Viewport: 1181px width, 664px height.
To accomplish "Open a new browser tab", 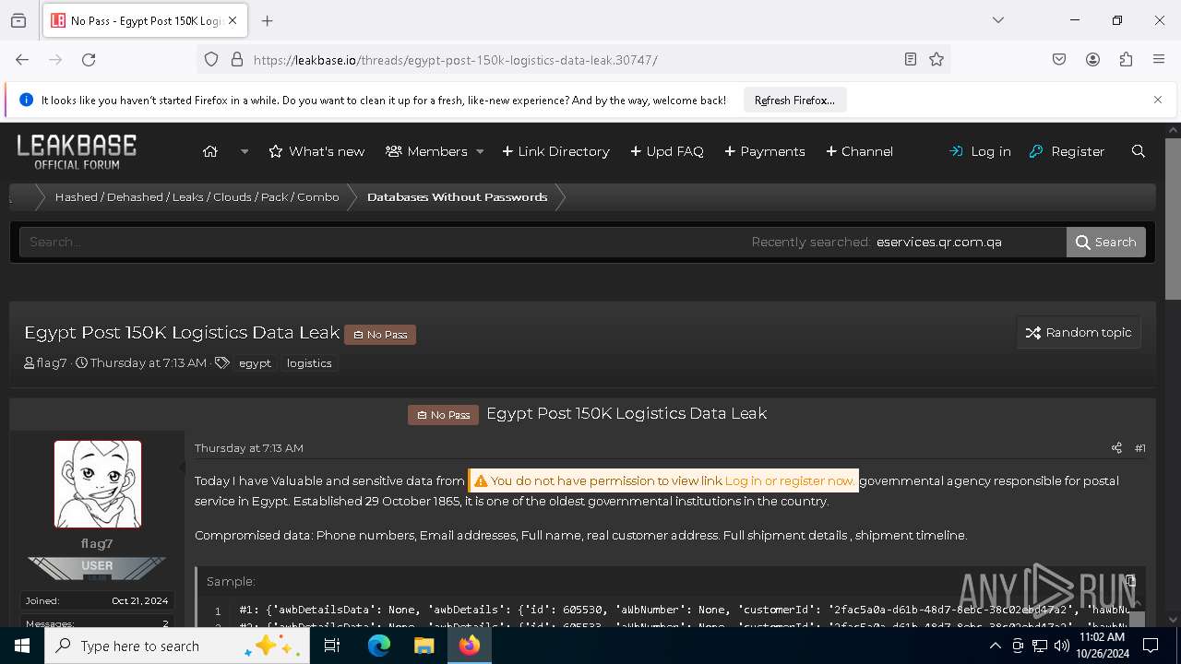I will (268, 20).
